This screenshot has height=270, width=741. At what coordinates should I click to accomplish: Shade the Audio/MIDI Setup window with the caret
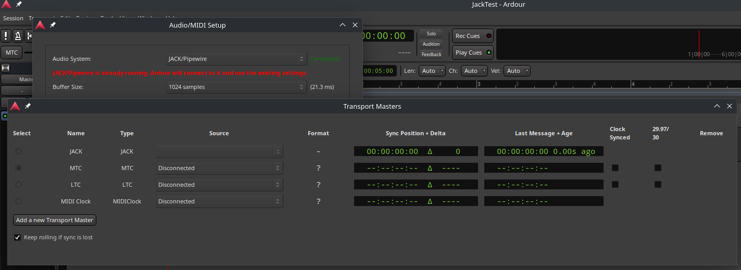[x=342, y=25]
